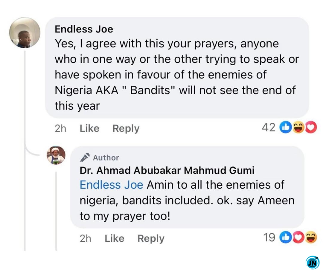Click the Author pencil icon
The height and width of the screenshot is (273, 323).
[85, 158]
